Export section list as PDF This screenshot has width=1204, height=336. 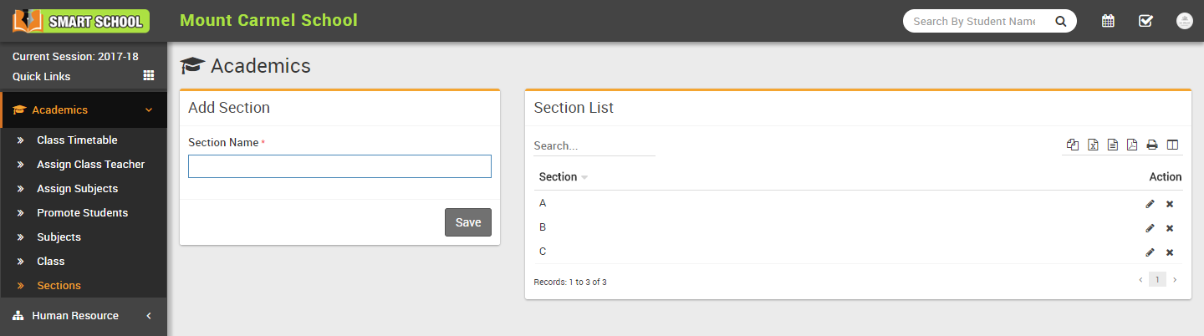click(1132, 145)
